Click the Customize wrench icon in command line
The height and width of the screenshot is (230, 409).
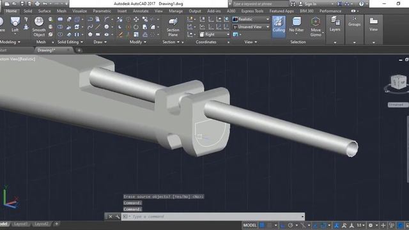point(118,217)
